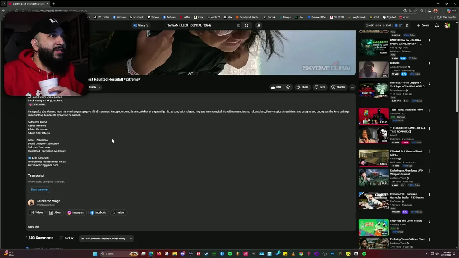Open browser Chat sidebar button
The image size is (459, 258).
point(451,11)
